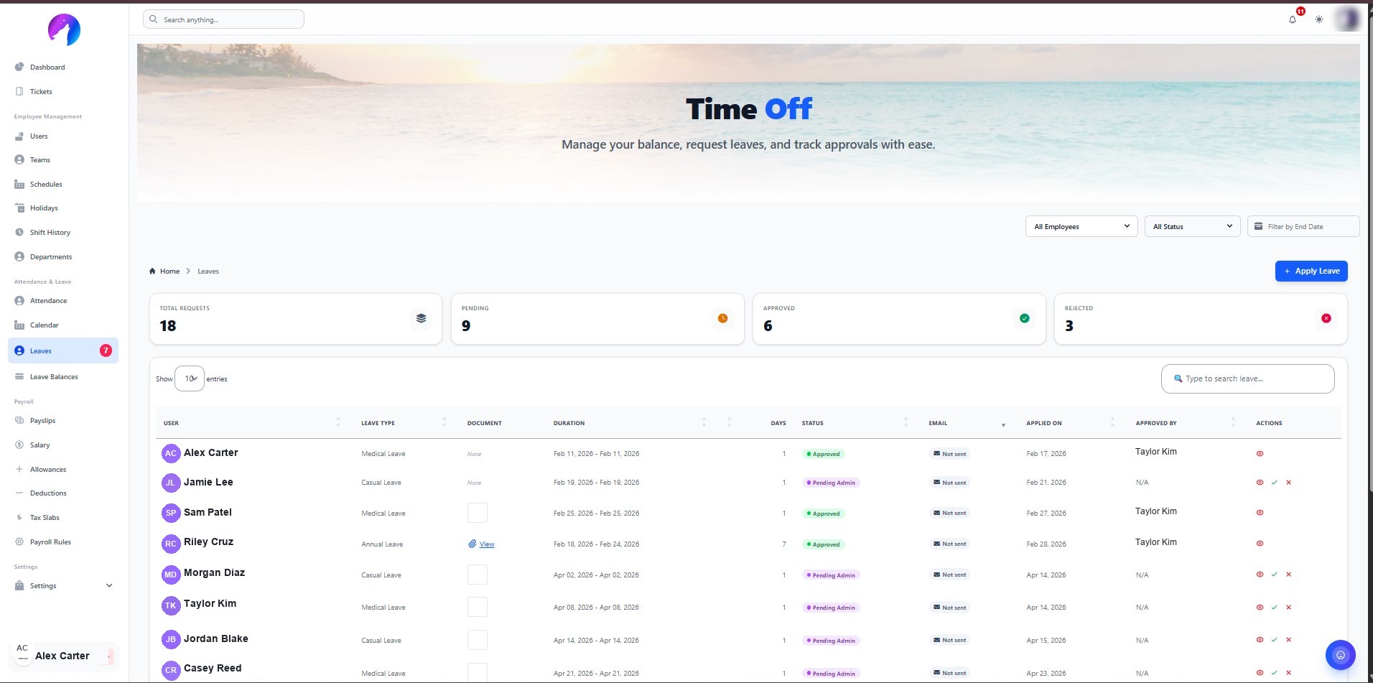View Alex Carter's leave details eye icon
Viewport: 1373px width, 683px height.
tap(1260, 454)
